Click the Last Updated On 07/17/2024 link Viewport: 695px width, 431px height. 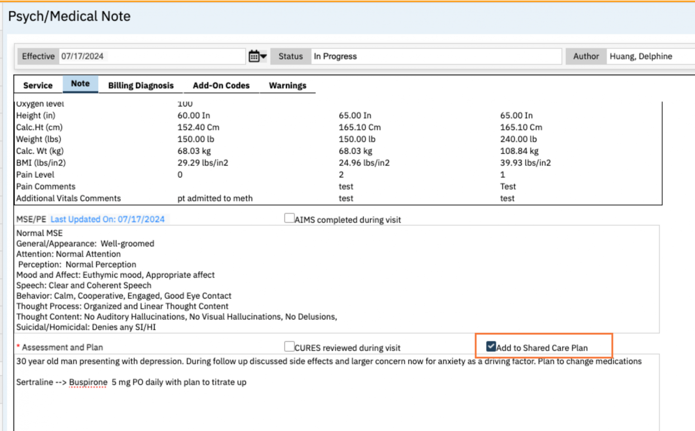pos(108,219)
